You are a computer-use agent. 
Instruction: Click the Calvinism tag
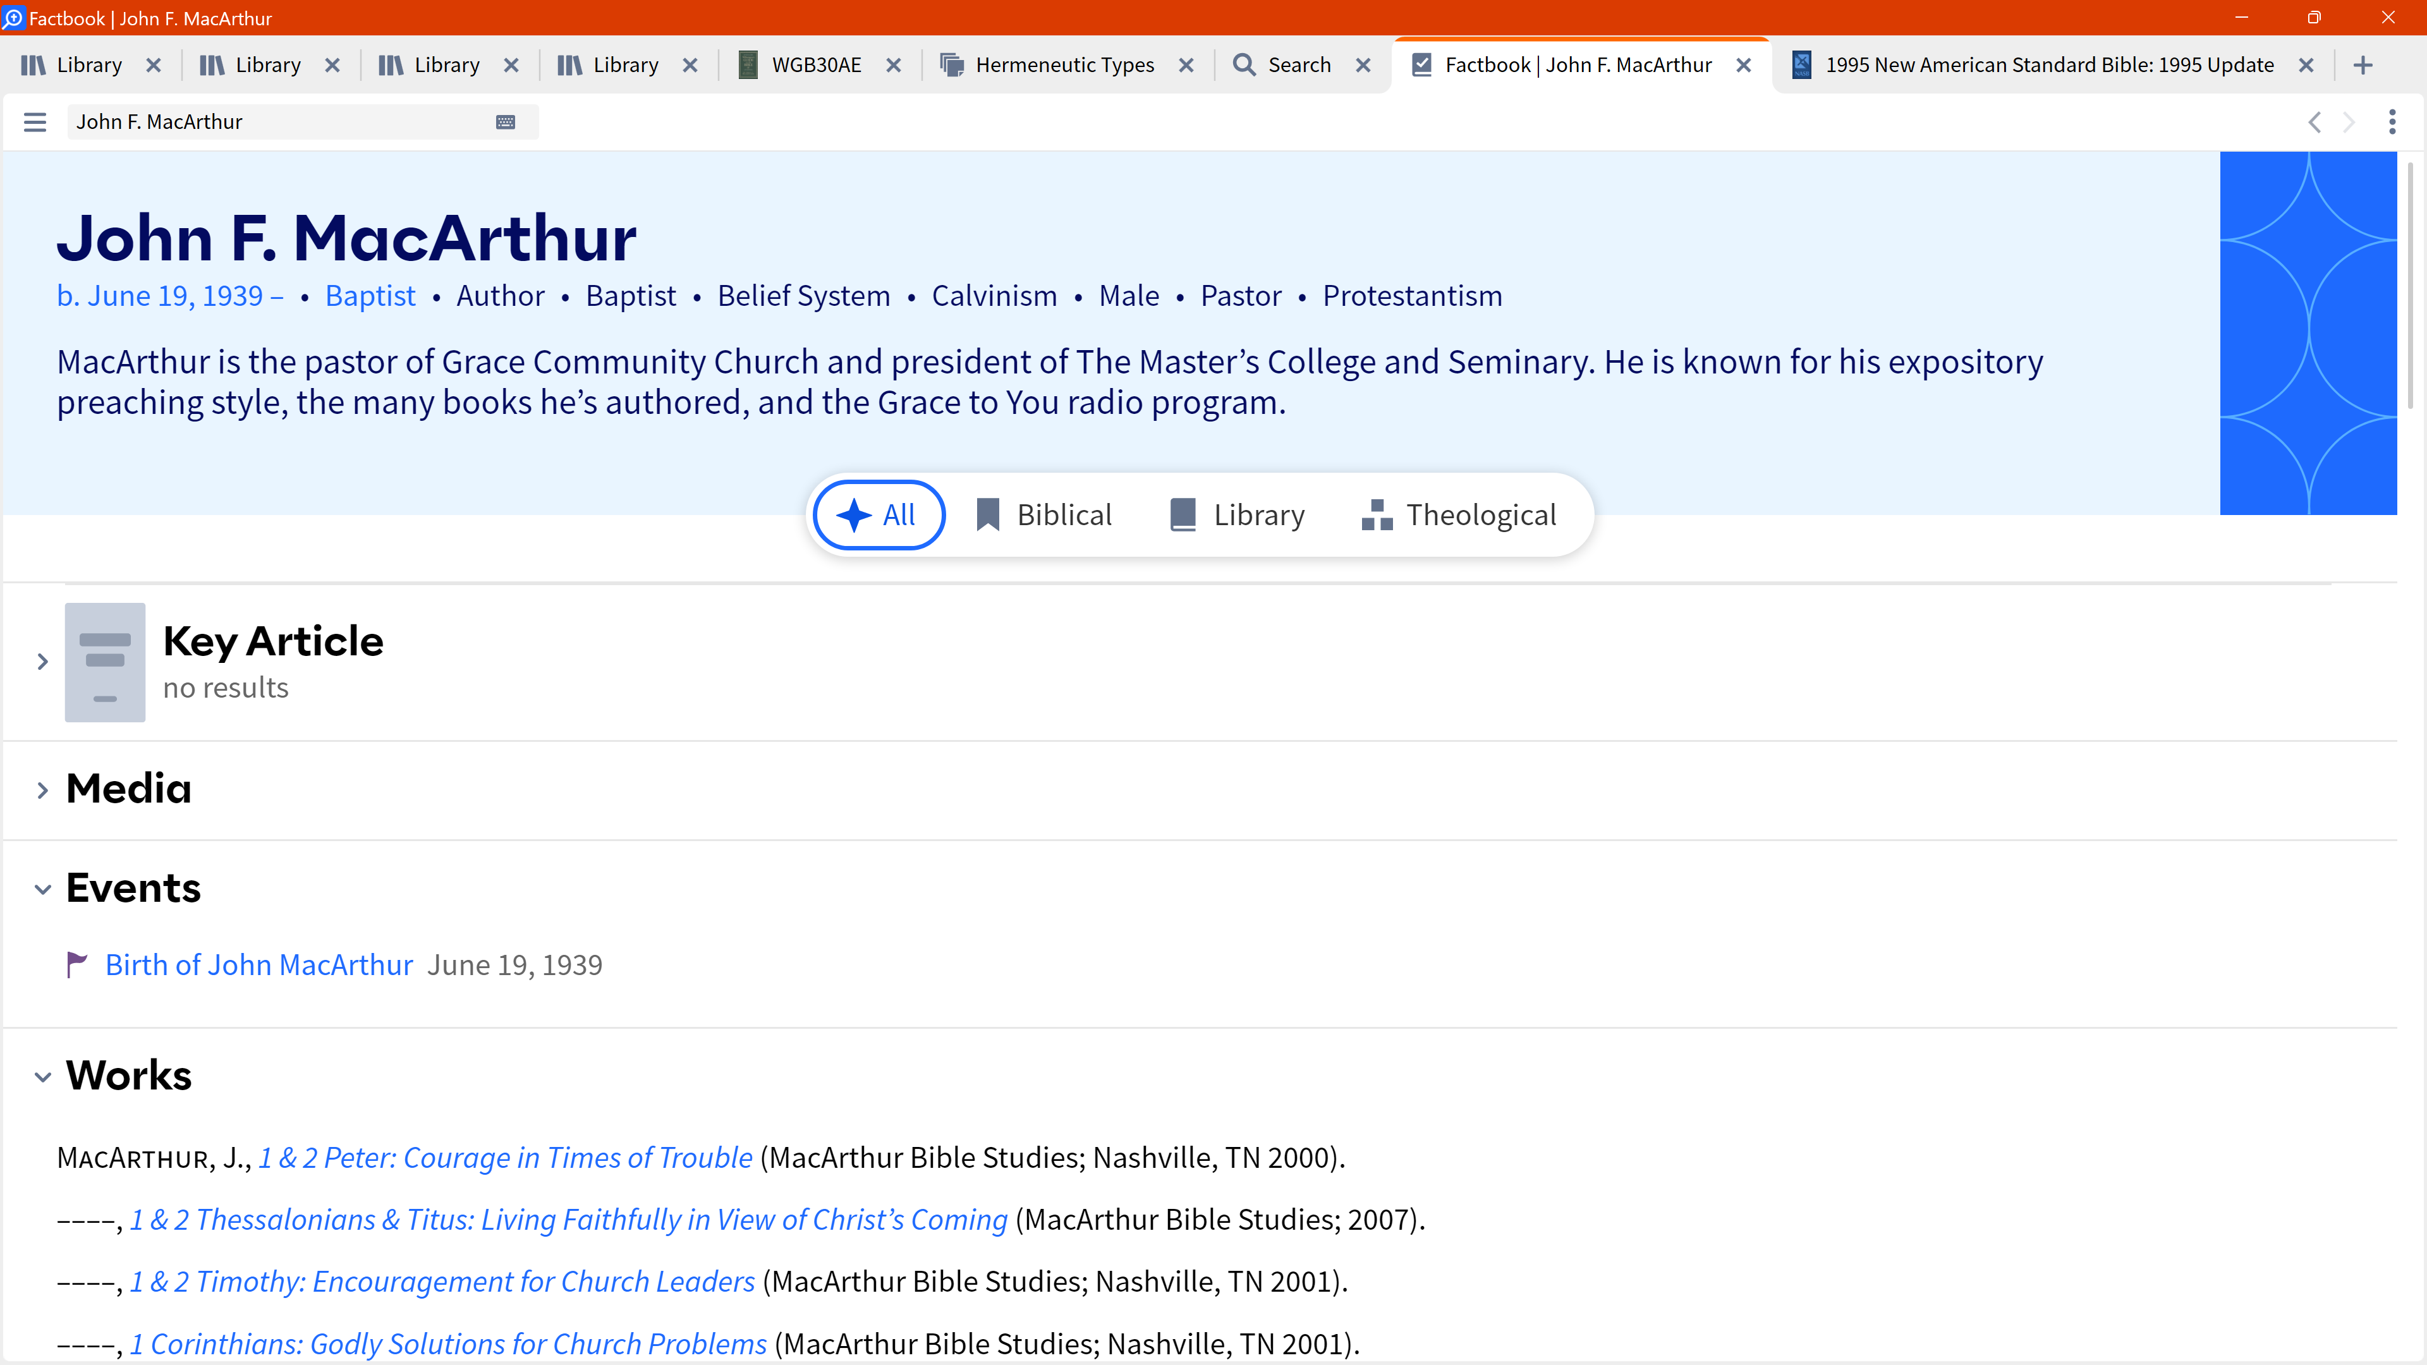tap(994, 296)
